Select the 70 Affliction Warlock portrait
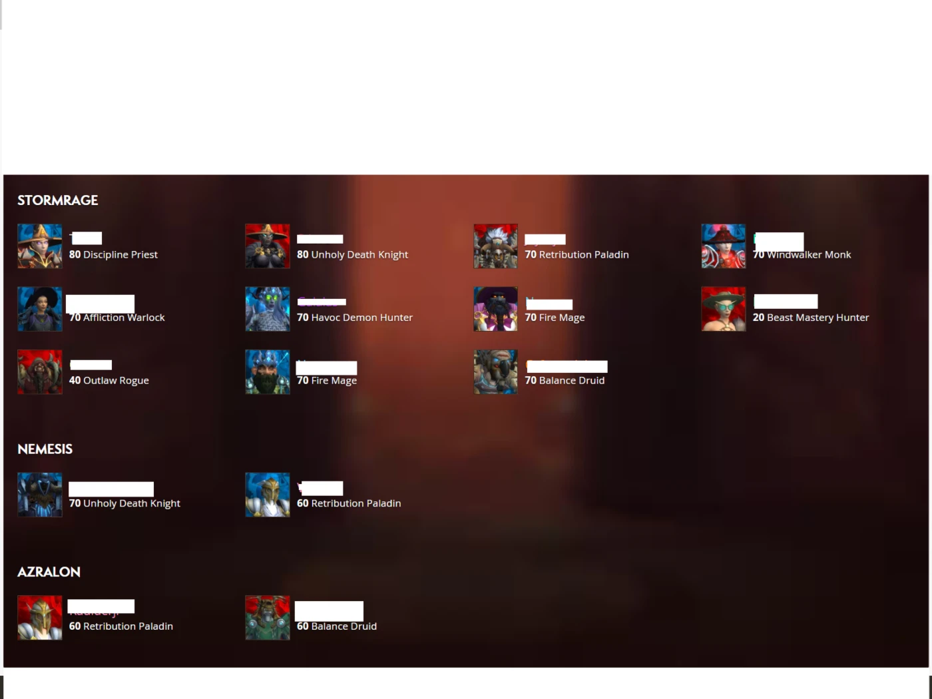 pyautogui.click(x=40, y=309)
